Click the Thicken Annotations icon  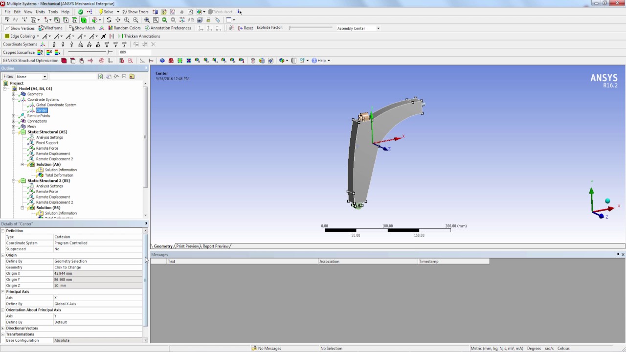click(120, 36)
